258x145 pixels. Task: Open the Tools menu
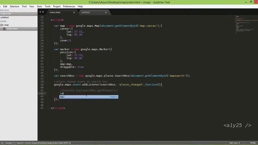point(48,6)
